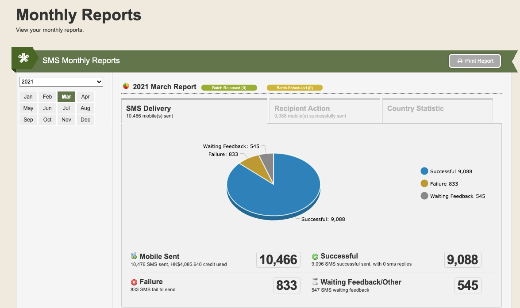Click the Print Report button

[475, 61]
